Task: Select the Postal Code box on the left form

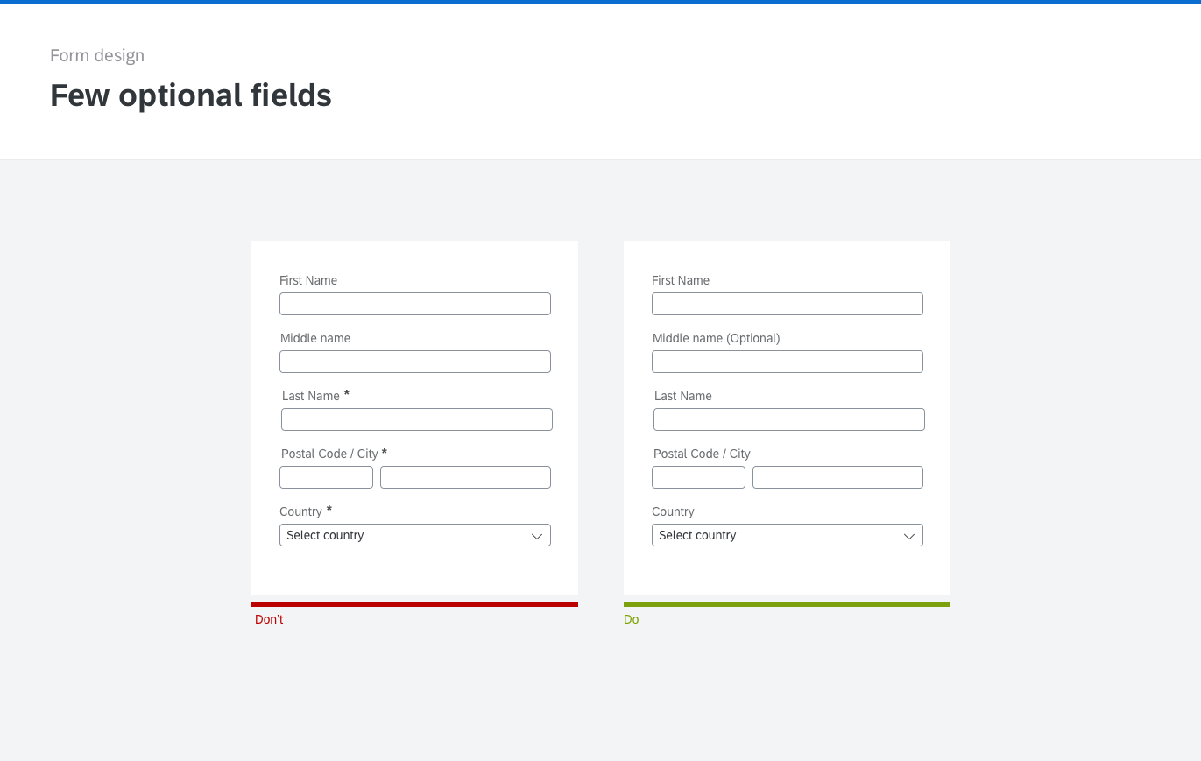Action: click(x=326, y=476)
